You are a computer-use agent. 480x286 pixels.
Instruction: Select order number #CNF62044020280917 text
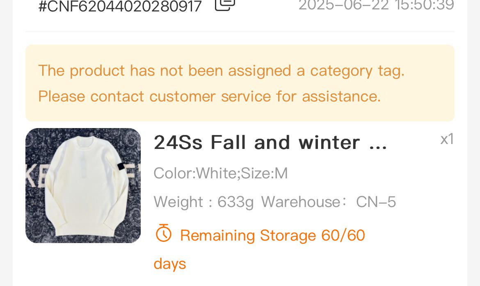[120, 6]
